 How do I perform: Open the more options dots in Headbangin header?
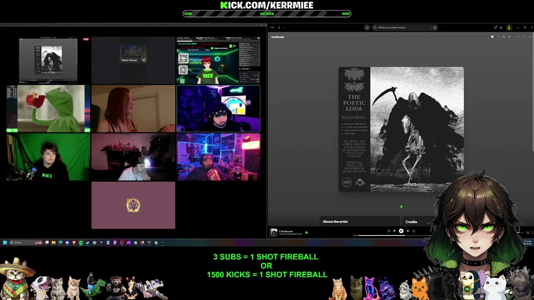[519, 37]
